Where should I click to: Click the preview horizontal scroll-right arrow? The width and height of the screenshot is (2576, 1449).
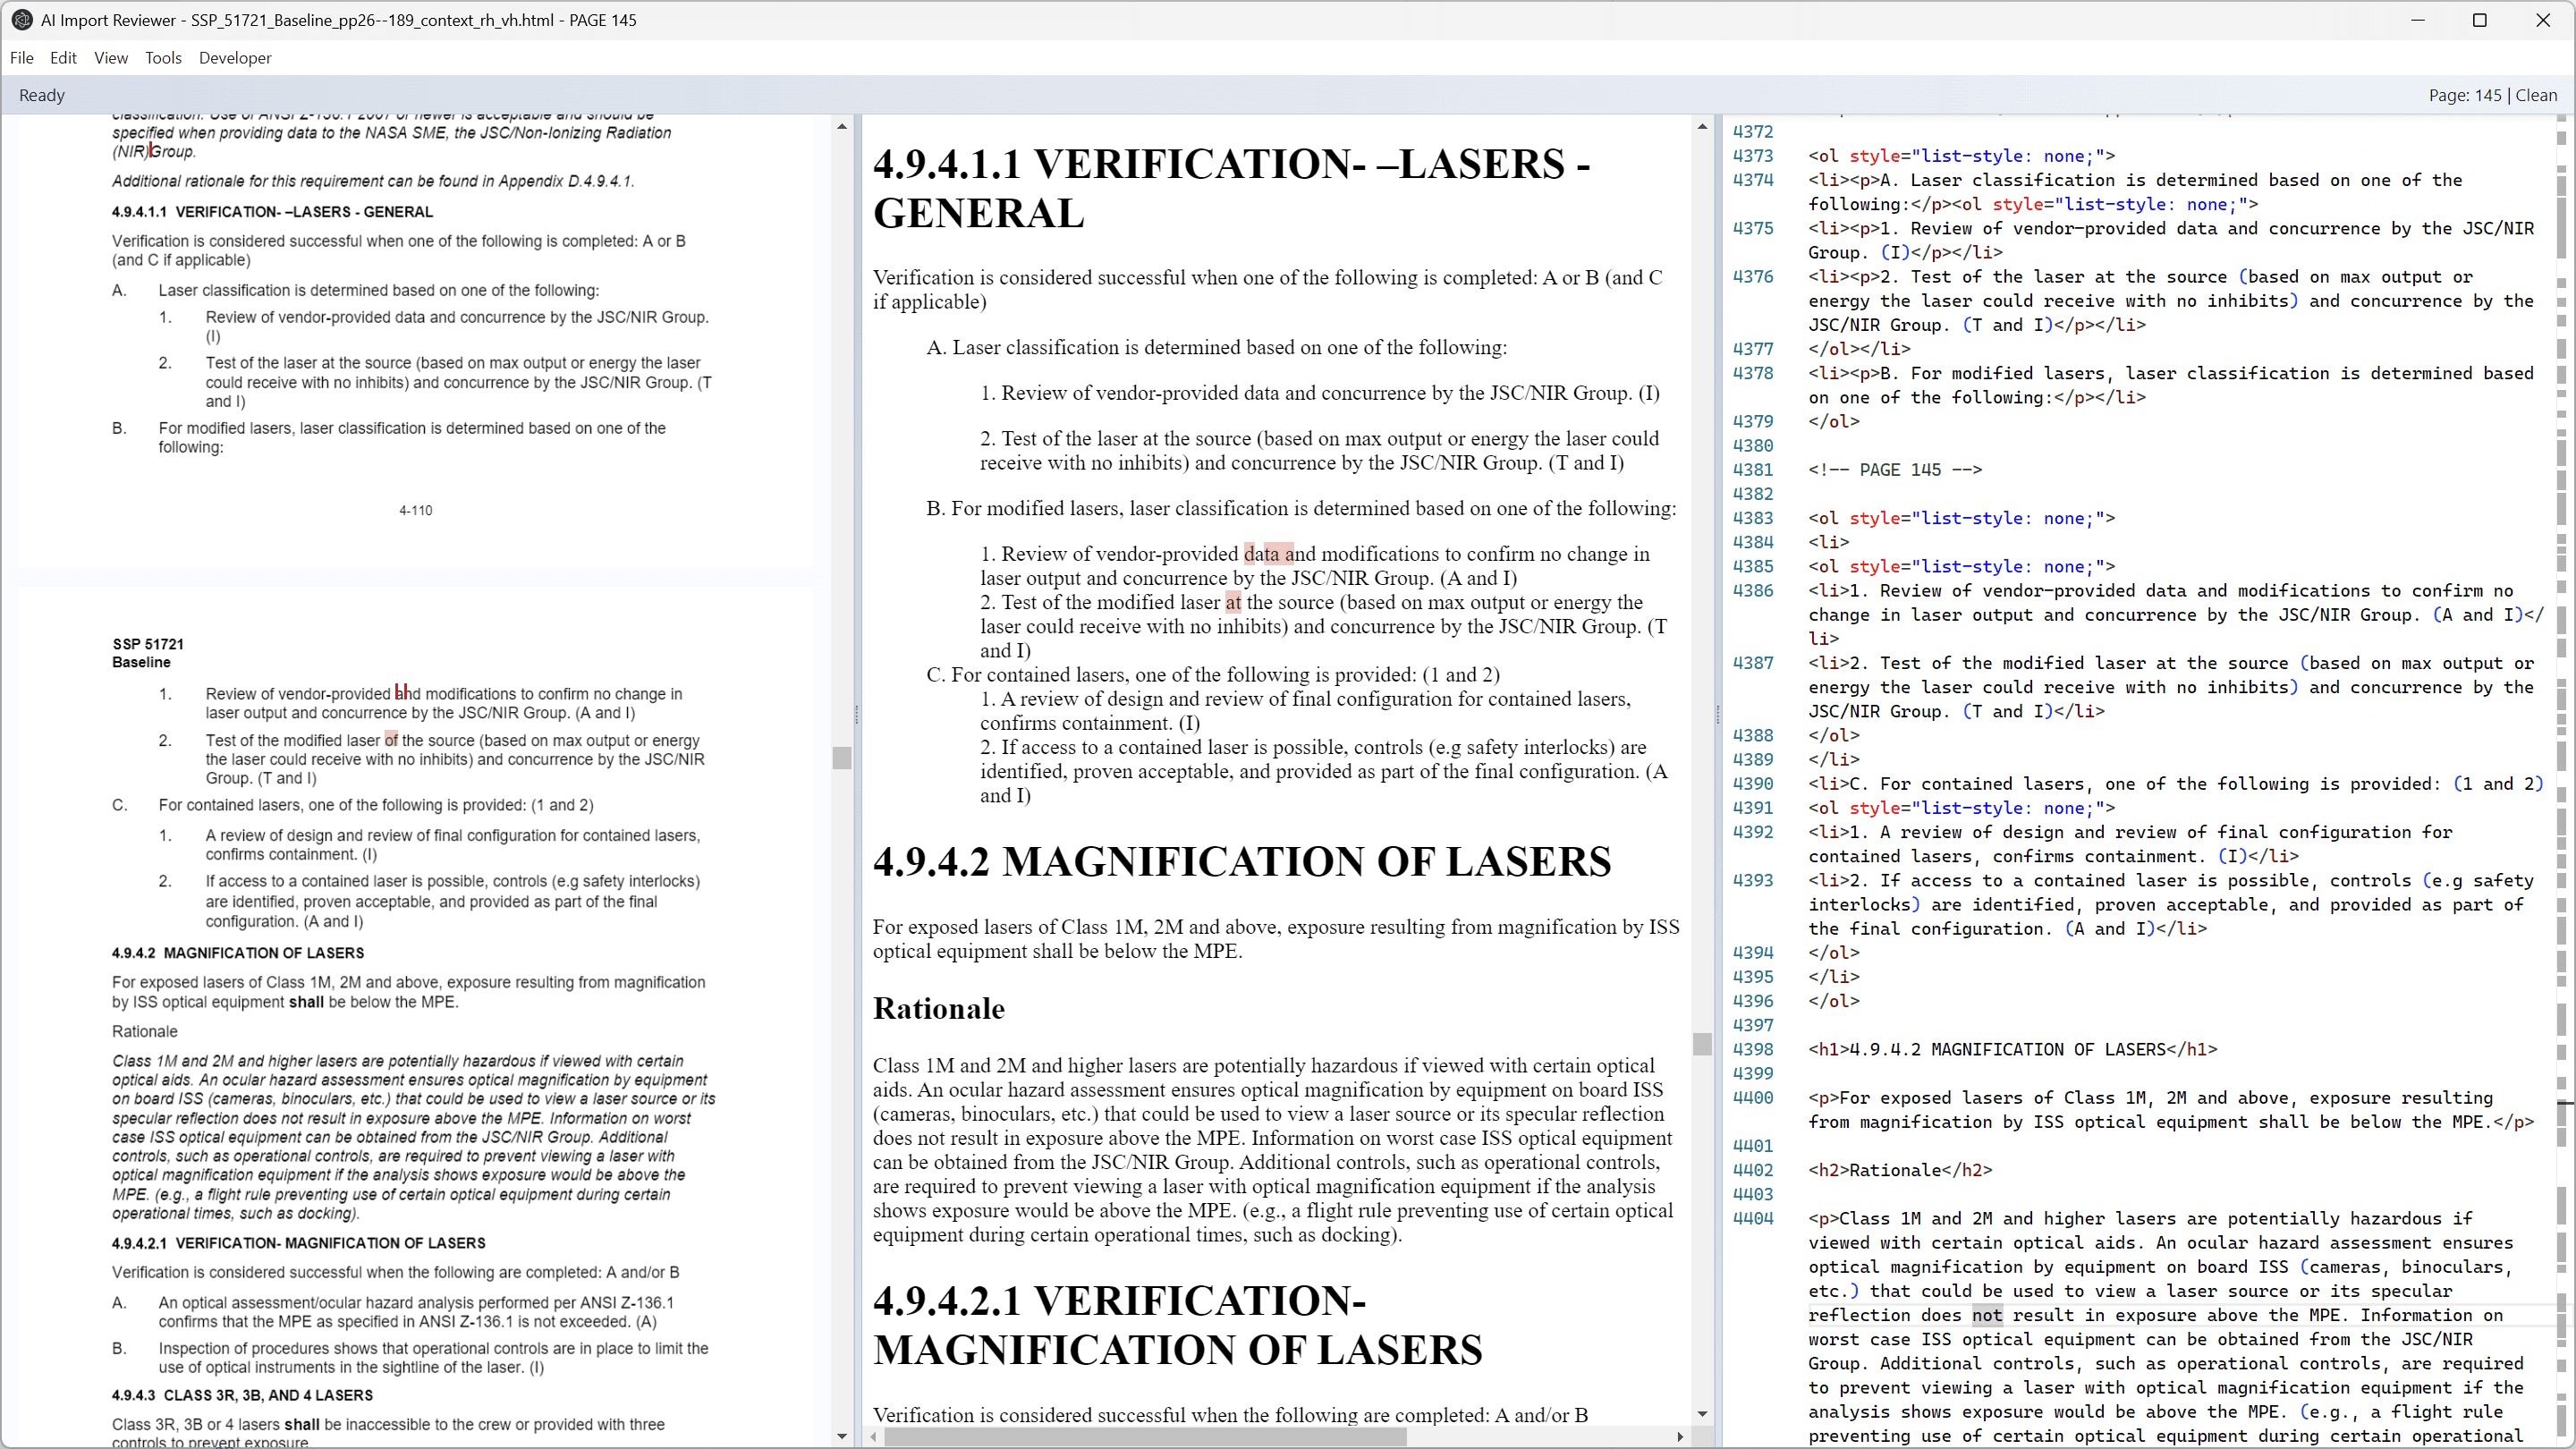[1680, 1437]
